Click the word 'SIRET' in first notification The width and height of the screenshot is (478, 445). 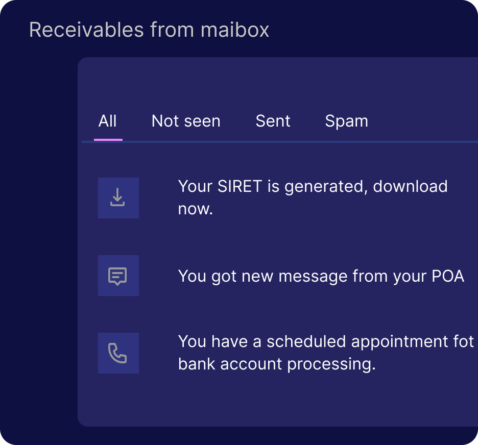(x=240, y=186)
